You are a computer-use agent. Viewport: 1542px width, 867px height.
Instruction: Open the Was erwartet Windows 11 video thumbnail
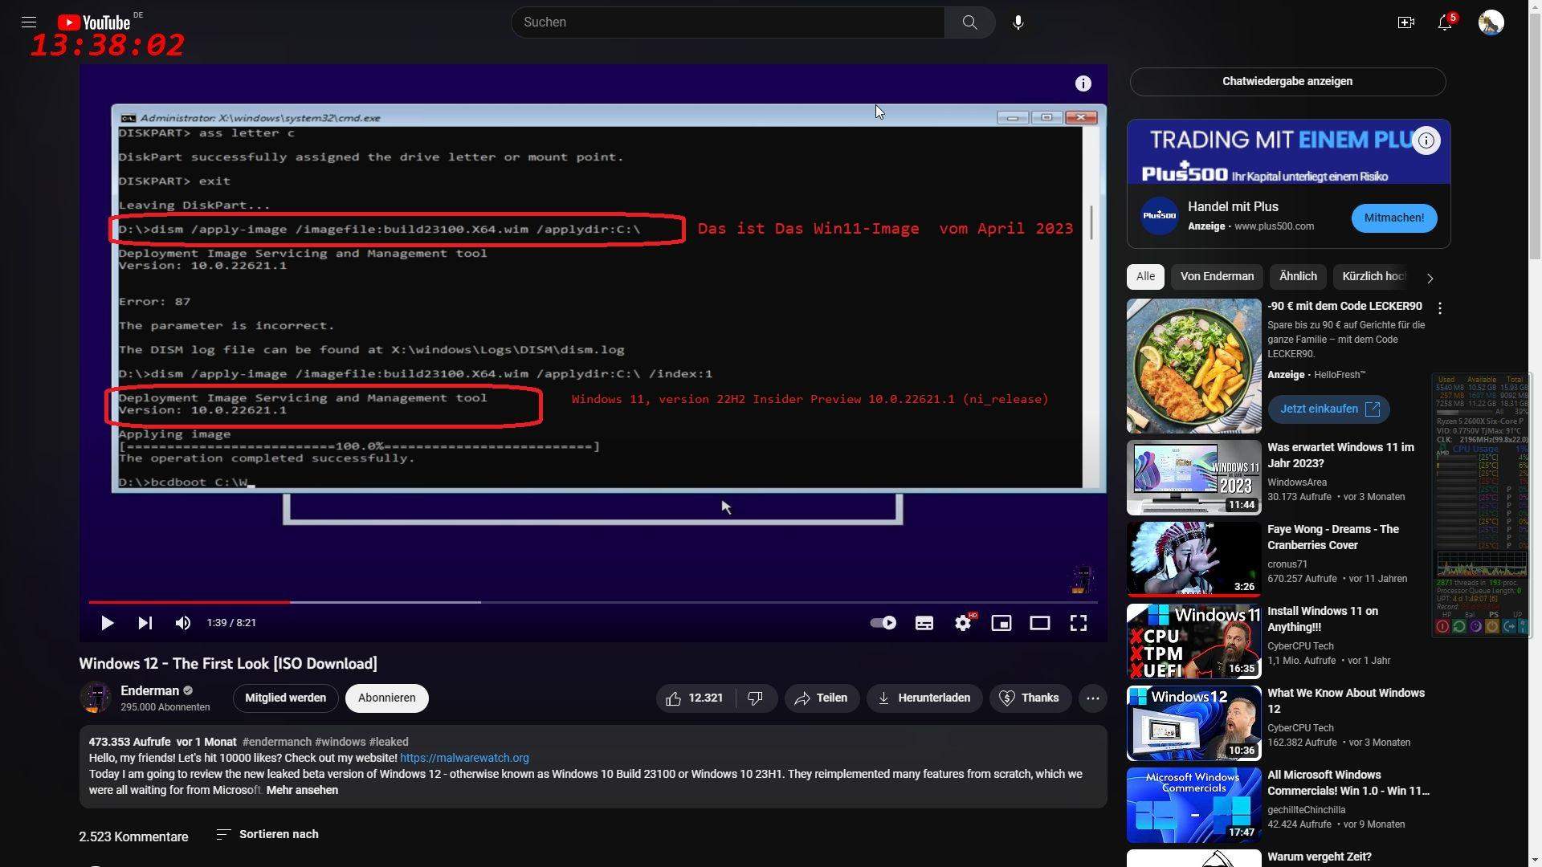pos(1193,477)
